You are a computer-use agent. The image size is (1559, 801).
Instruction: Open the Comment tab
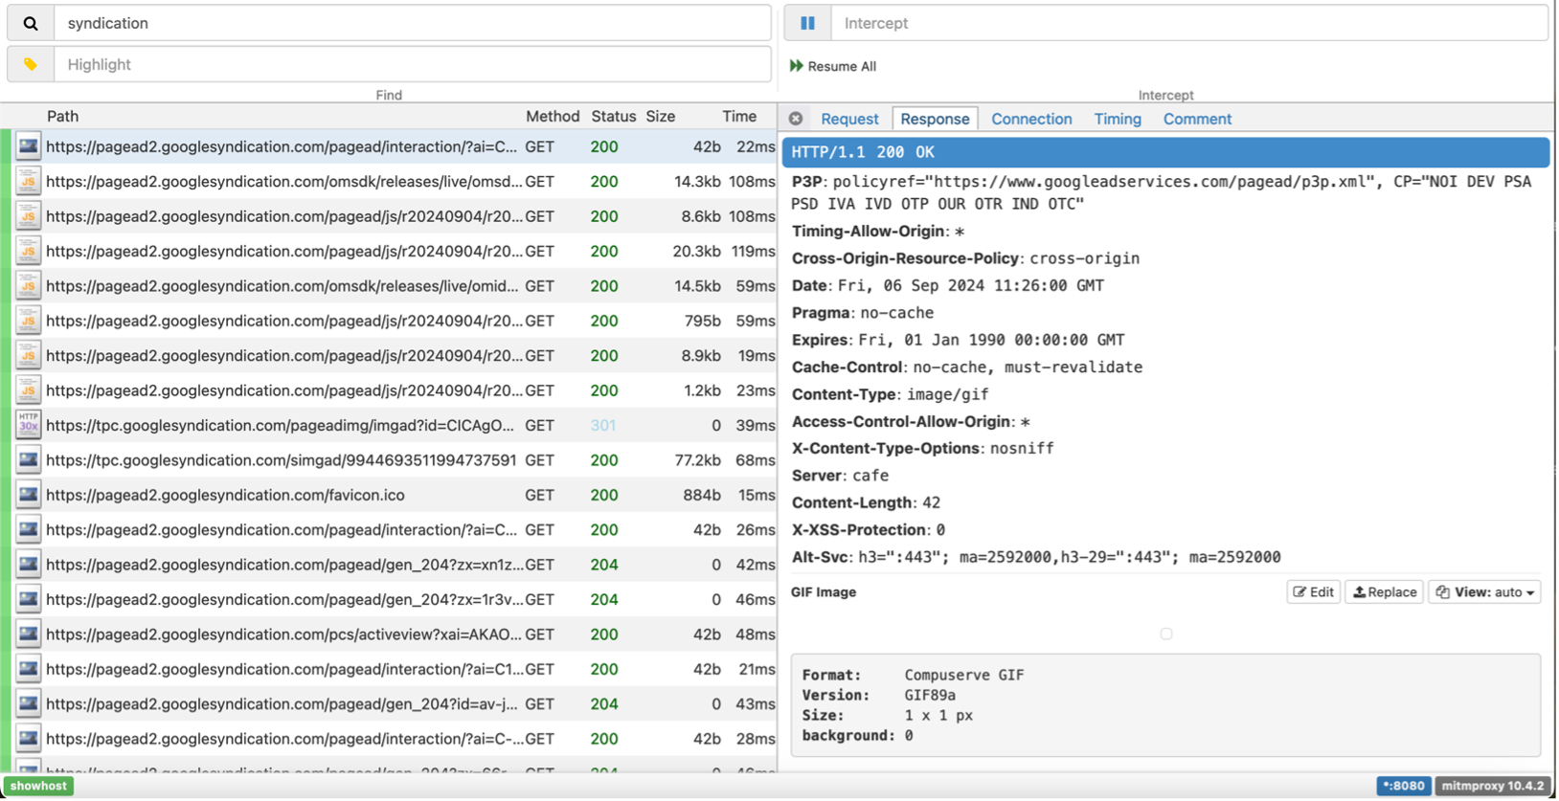click(x=1196, y=119)
